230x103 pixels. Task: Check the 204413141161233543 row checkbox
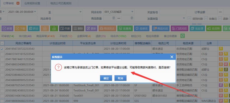(x=2, y=54)
